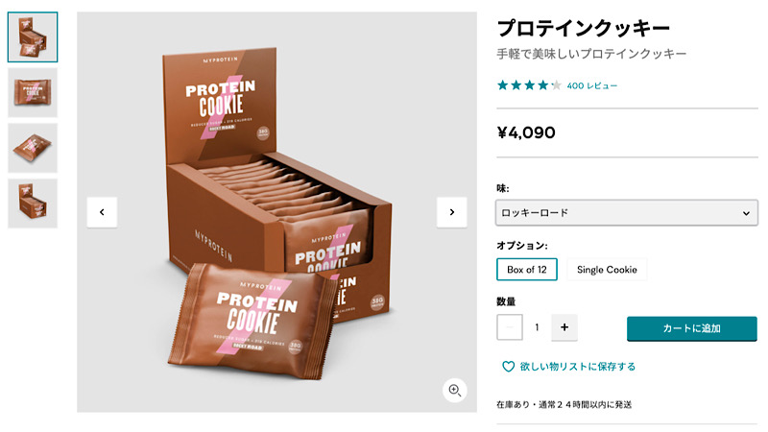Image resolution: width=768 pixels, height=432 pixels.
Task: Select the fourth thumbnail, open box view
Action: pos(33,203)
